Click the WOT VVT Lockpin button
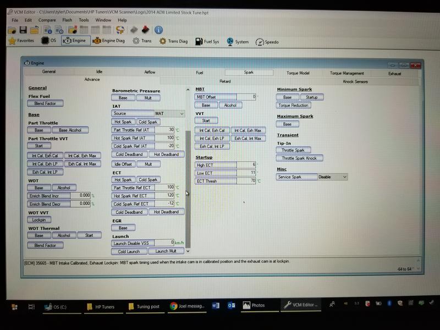Image resolution: width=440 pixels, height=330 pixels. [x=39, y=220]
